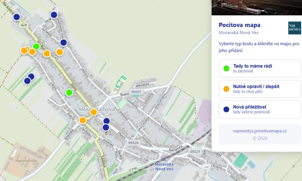Select the orange marker at Na Rádku junction

[82, 120]
